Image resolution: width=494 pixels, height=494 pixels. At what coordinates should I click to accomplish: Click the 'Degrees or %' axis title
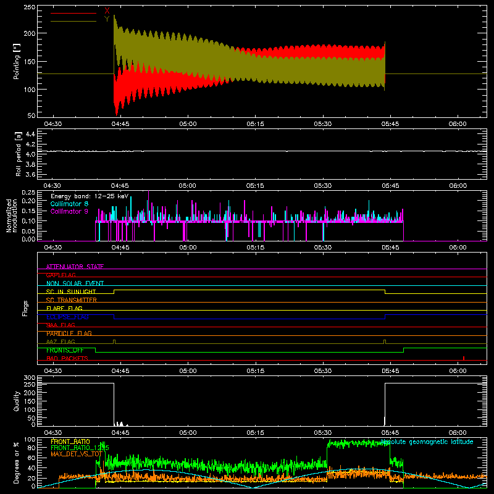coord(17,463)
